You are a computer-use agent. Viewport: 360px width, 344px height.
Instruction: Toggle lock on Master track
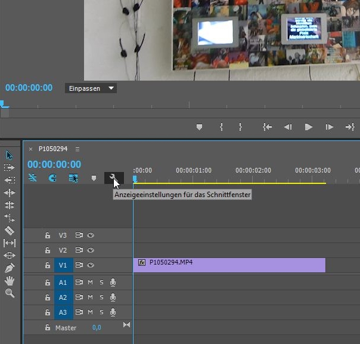click(48, 327)
